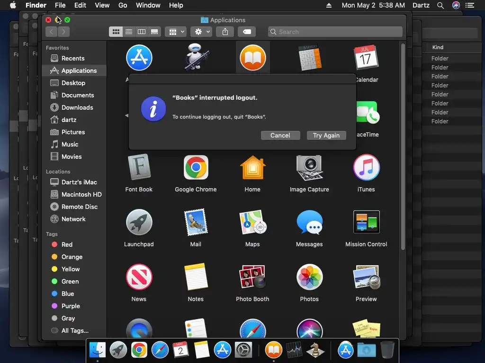Select Network under Locations
The width and height of the screenshot is (485, 363).
(74, 219)
